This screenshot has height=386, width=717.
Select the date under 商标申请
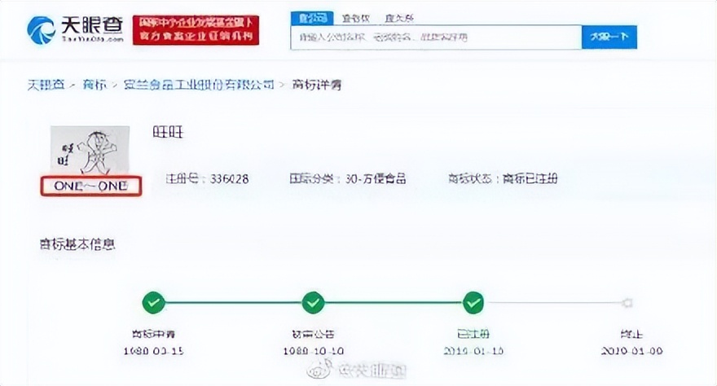[x=154, y=351]
